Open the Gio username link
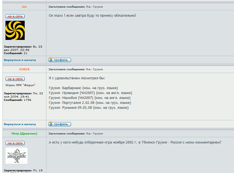Viewport: 234px width, 173px height. pyautogui.click(x=24, y=7)
